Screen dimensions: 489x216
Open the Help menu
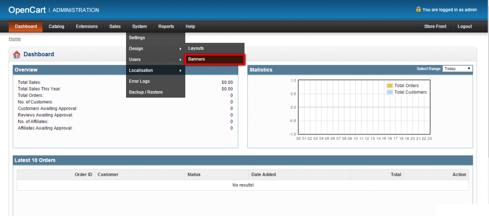(x=190, y=26)
